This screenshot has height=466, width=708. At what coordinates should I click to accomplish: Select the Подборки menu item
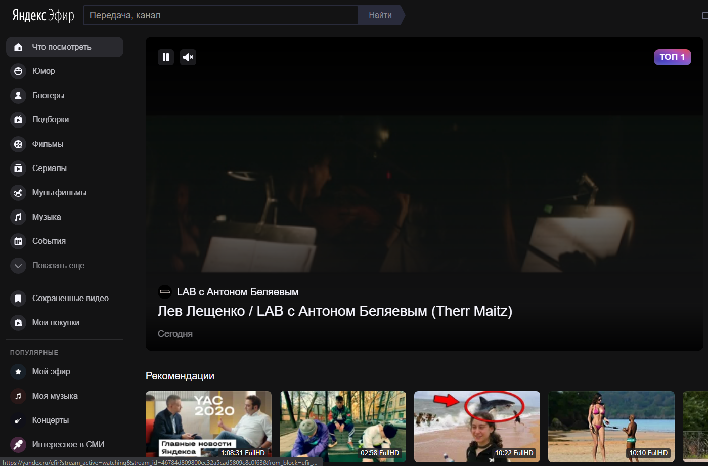65,120
